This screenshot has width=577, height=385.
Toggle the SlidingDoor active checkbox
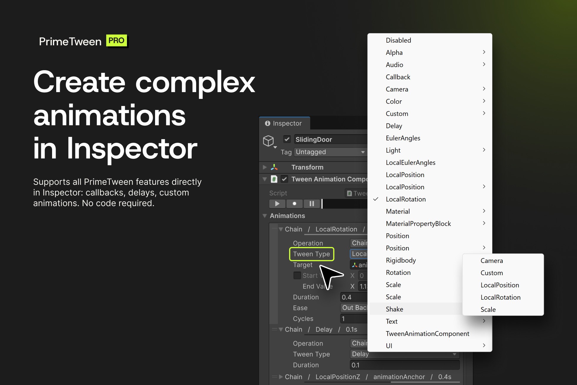287,139
